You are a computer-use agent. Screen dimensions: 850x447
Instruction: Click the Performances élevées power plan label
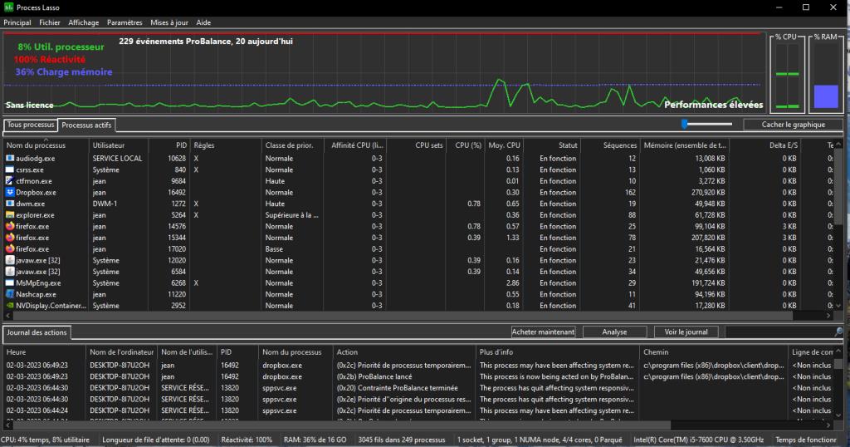(x=713, y=105)
